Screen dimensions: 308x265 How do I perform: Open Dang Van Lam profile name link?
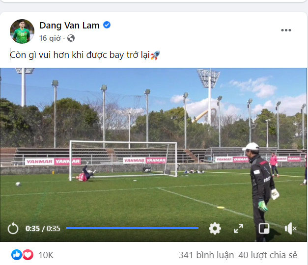coord(69,26)
